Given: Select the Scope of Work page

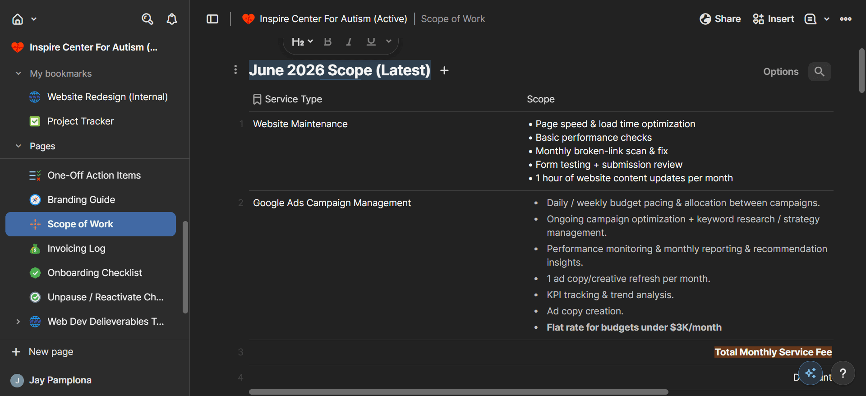Looking at the screenshot, I should click(x=91, y=224).
